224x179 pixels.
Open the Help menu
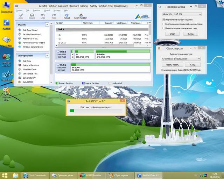[x=66, y=10]
